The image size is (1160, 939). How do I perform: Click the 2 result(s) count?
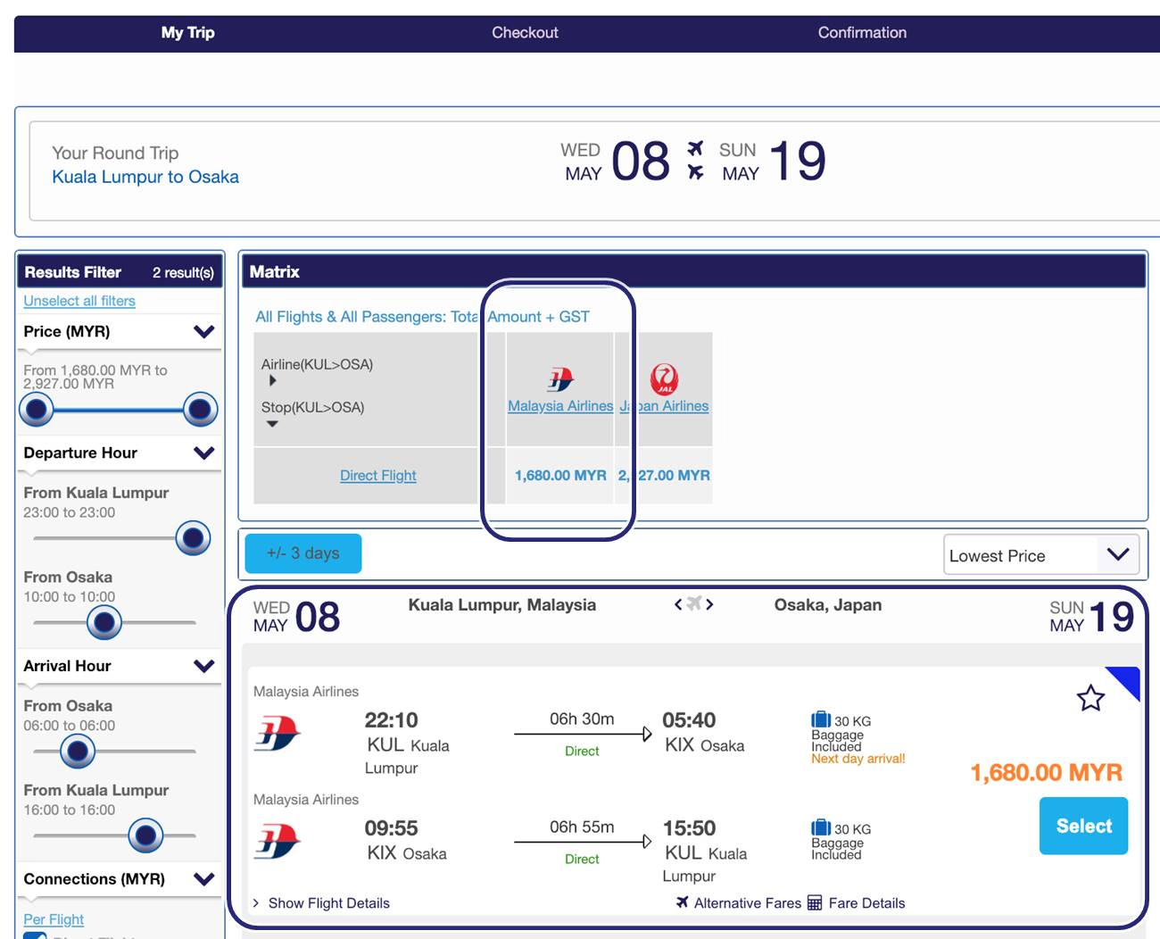coord(183,272)
